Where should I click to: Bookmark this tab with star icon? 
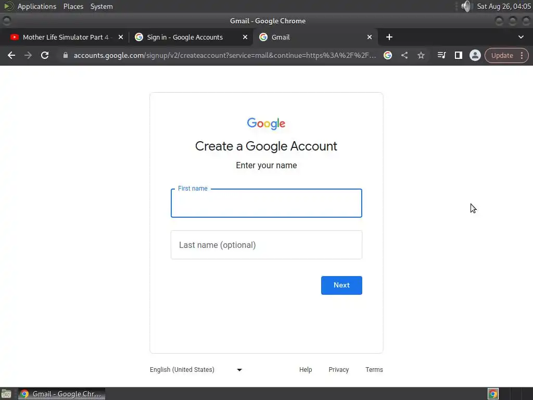pos(421,55)
